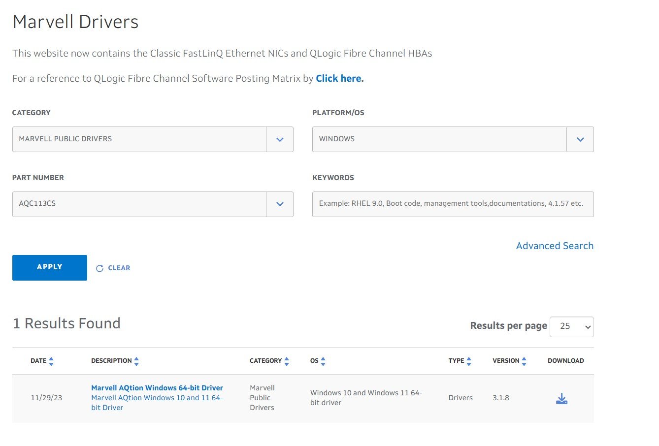659x446 pixels.
Task: Click the 'Marvell Public Drivers' category cell
Action: 262,398
